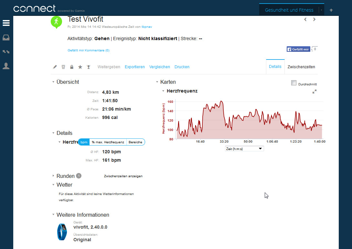Switch to the Zwischenzeiten tab
352x249 pixels.
coord(301,67)
